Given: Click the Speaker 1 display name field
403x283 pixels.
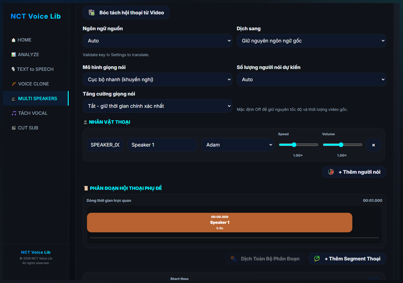Looking at the screenshot, I should pos(162,145).
